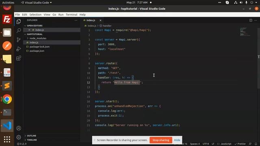Open editor more actions ellipsis
Viewport: 260px width, 146px height.
point(256,20)
